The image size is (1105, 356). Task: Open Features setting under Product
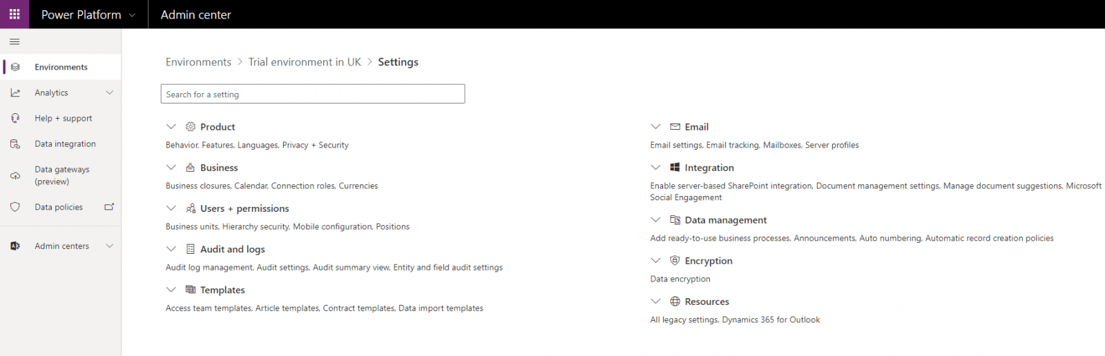point(218,145)
